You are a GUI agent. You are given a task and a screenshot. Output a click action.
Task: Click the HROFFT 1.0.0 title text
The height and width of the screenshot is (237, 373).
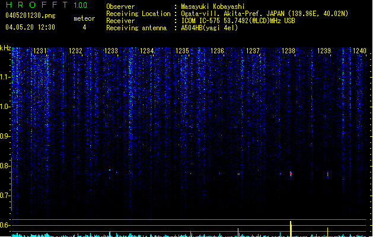46,5
